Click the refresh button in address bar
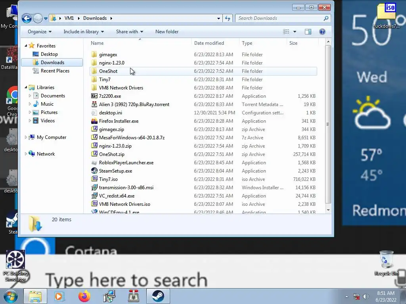406x304 pixels. [x=228, y=18]
